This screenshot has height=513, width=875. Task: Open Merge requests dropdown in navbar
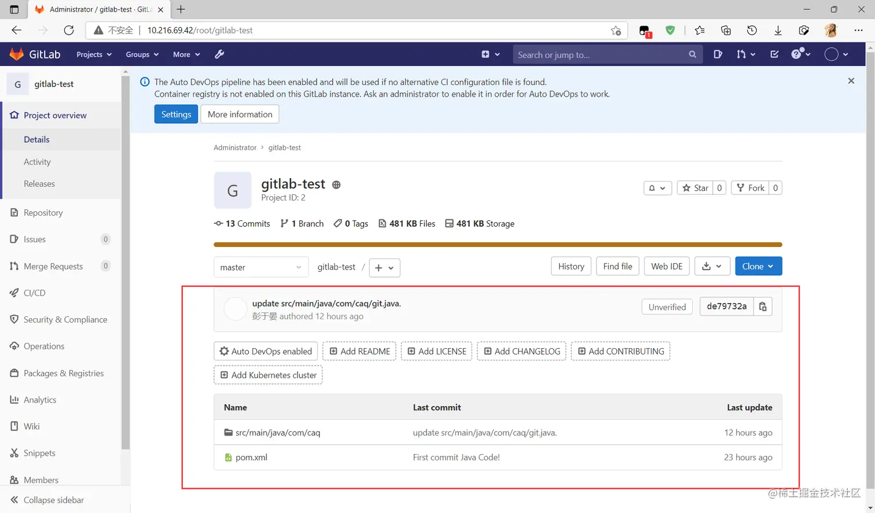point(746,54)
